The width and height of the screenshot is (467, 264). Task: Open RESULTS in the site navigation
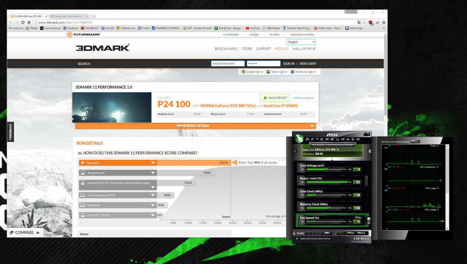pyautogui.click(x=282, y=49)
